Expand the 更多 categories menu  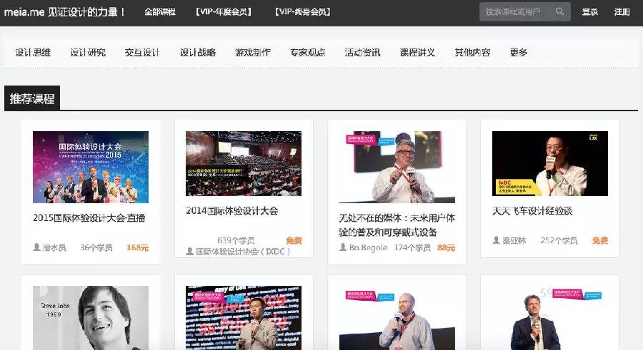519,53
